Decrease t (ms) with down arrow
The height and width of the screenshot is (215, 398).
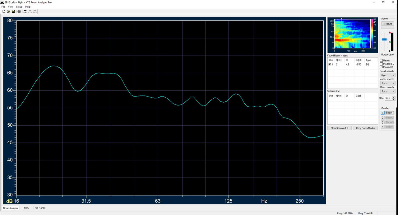click(394, 99)
